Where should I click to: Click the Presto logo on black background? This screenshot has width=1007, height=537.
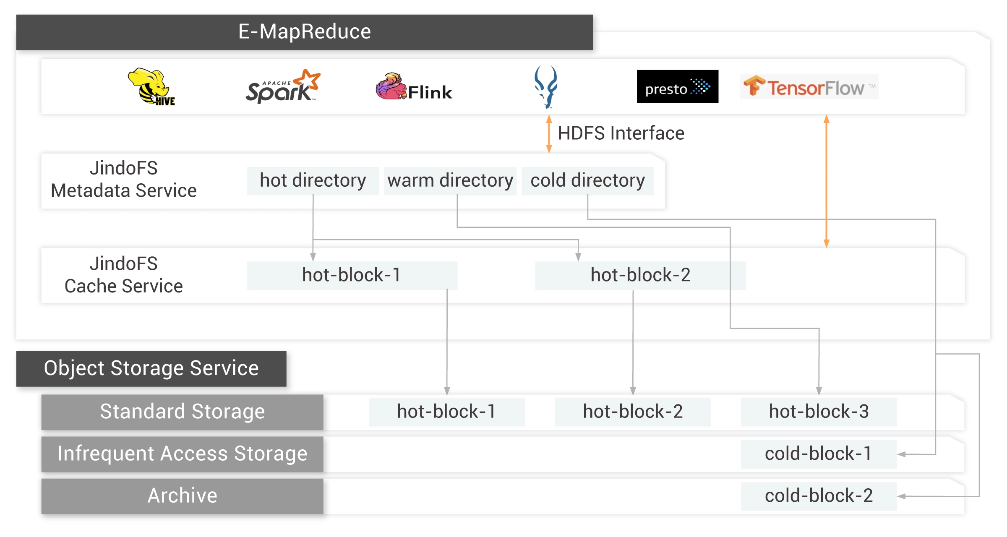pos(677,87)
